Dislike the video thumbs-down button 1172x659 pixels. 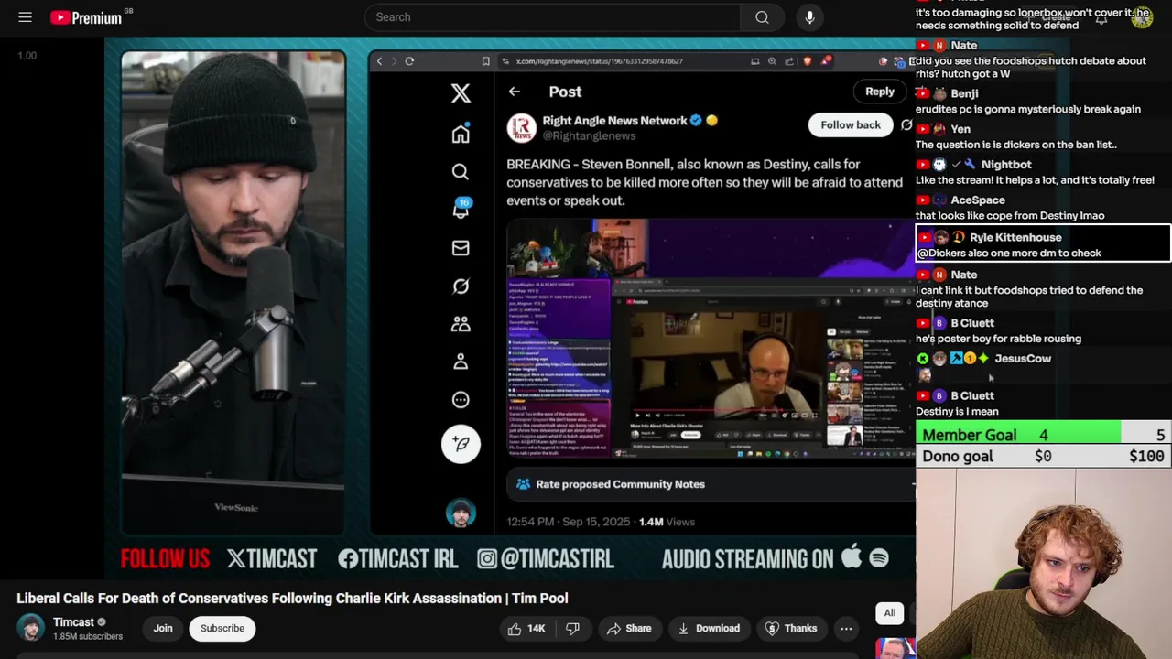573,629
